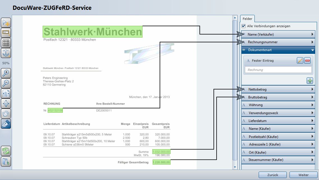Click the Fester Eintrag label
This screenshot has height=180, width=319.
pos(263,61)
